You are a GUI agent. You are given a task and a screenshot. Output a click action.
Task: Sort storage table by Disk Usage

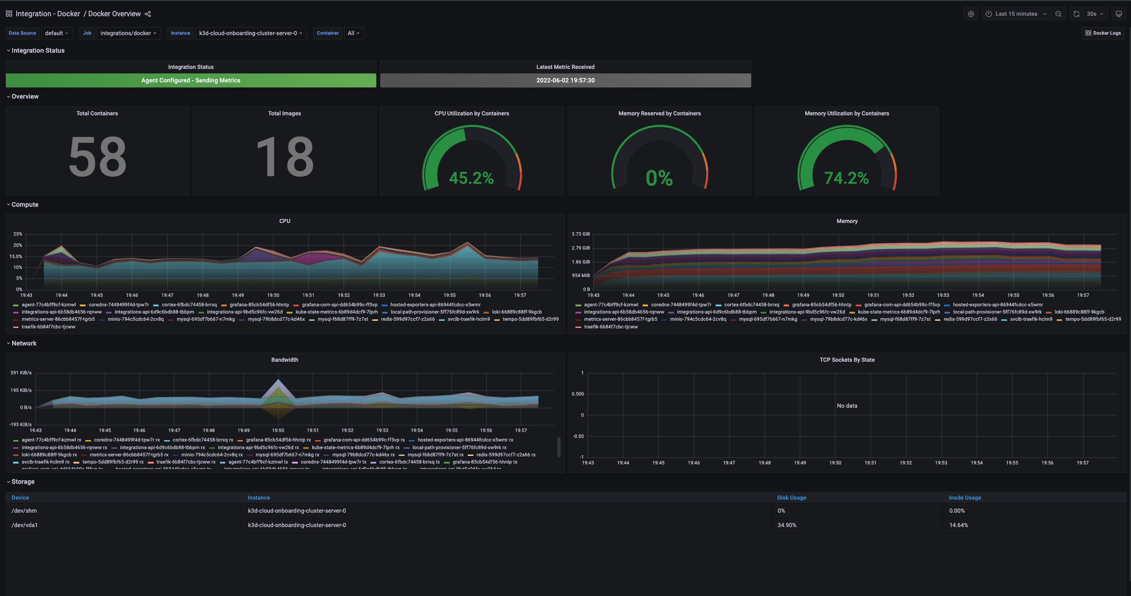tap(792, 498)
